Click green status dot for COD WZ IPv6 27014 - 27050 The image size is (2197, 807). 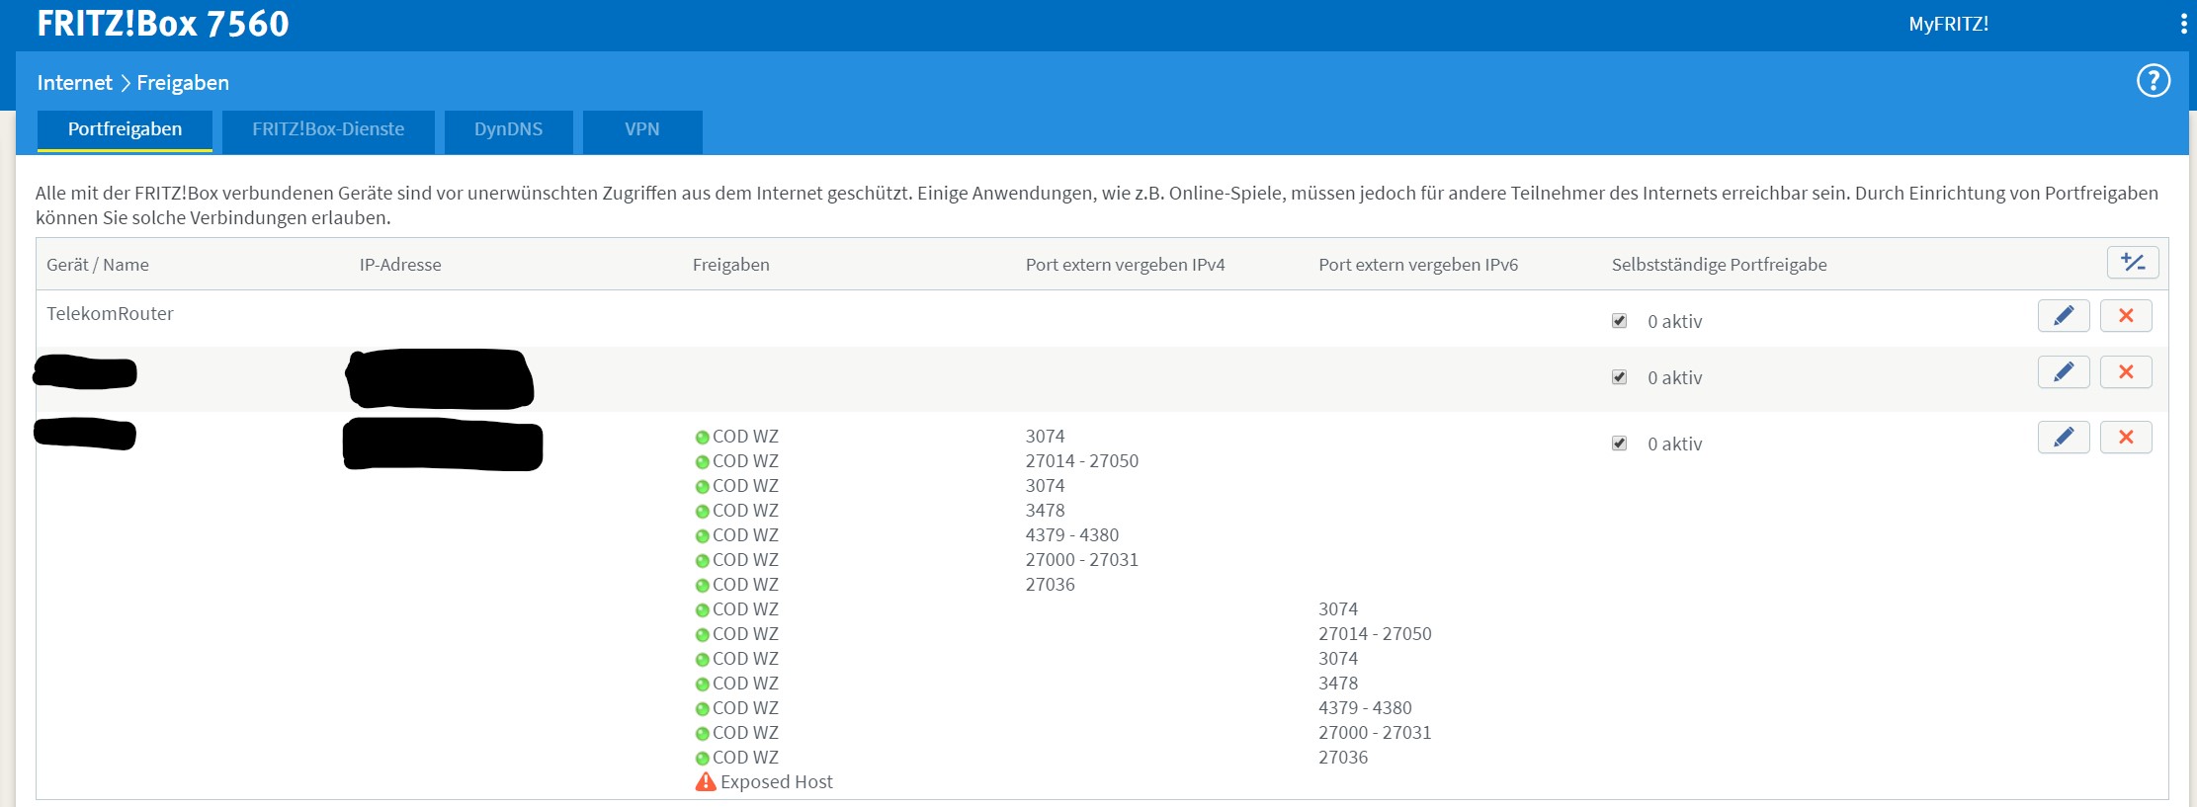pos(702,635)
